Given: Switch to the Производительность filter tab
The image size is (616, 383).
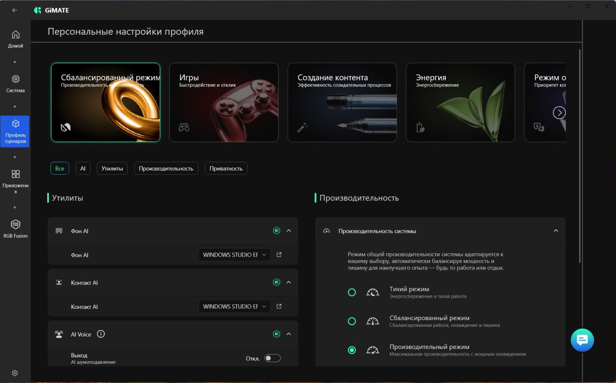Looking at the screenshot, I should (166, 169).
